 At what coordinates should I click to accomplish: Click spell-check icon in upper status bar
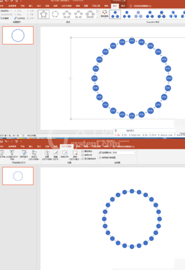pos(23,135)
